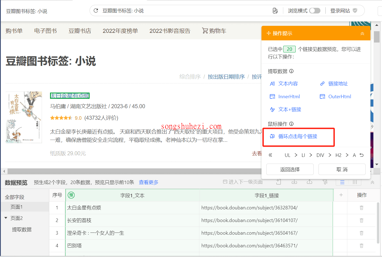Click scroll-left arrow of horizontal scrollbar
Image resolution: width=382 pixels, height=257 pixels.
(4, 171)
